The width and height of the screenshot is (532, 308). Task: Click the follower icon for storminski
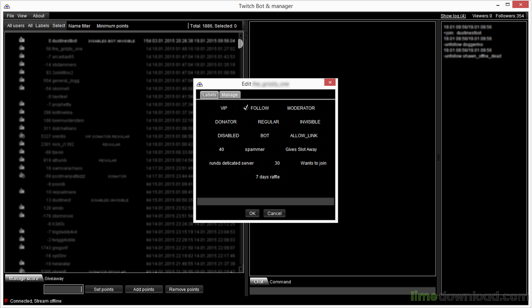click(22, 215)
